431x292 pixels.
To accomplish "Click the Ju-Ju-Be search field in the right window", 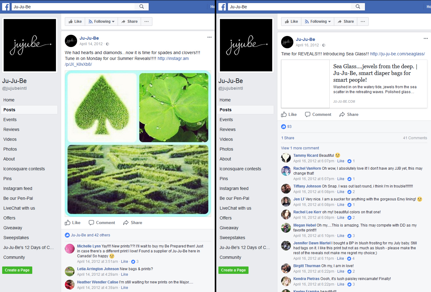I will pyautogui.click(x=289, y=7).
